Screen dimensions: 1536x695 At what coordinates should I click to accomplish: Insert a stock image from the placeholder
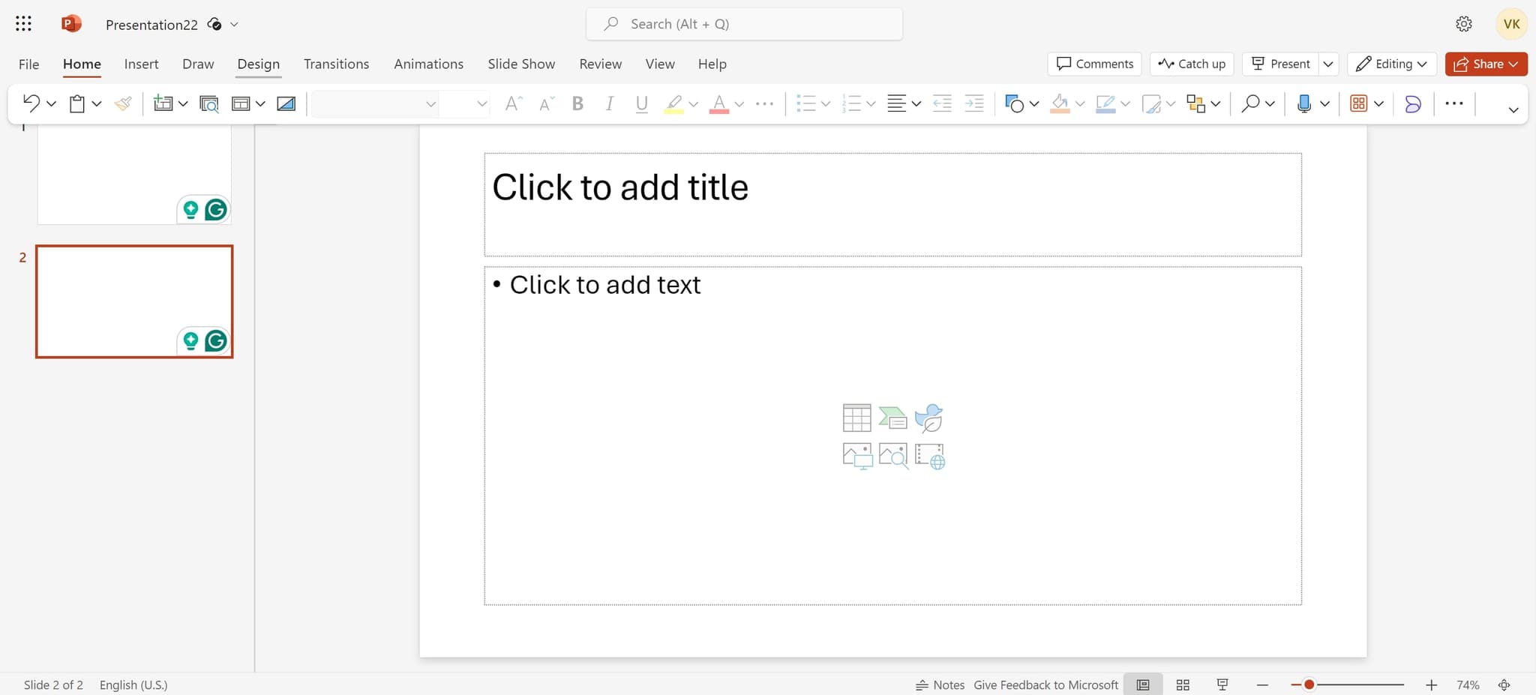tap(892, 456)
